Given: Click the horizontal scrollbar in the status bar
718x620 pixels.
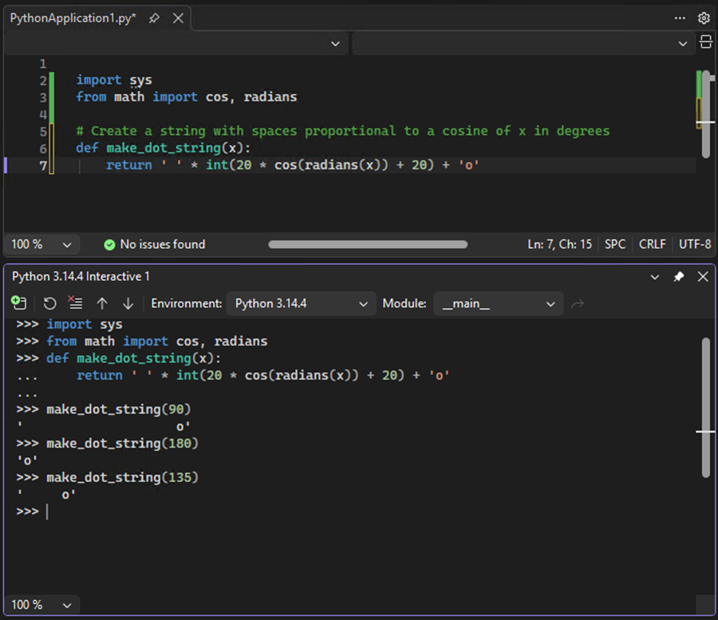Looking at the screenshot, I should [x=367, y=244].
